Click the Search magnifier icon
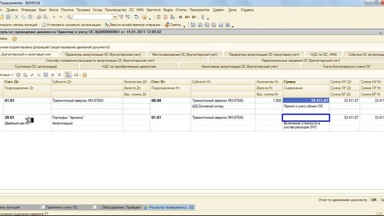This screenshot has height=216, width=384. click(70, 17)
